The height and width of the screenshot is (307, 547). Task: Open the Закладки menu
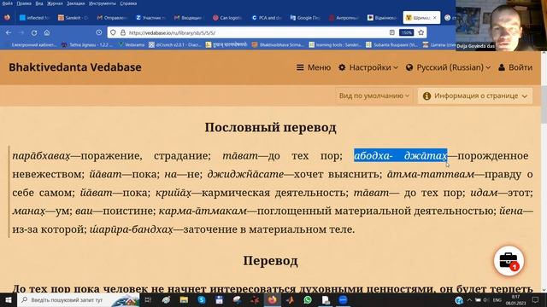76,3
